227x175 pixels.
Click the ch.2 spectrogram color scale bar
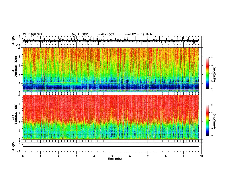coord(208,120)
